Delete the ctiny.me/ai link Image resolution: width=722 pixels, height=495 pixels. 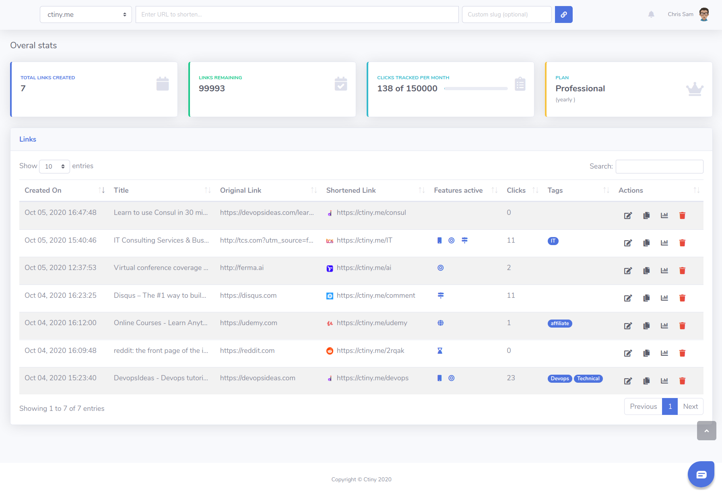click(683, 271)
